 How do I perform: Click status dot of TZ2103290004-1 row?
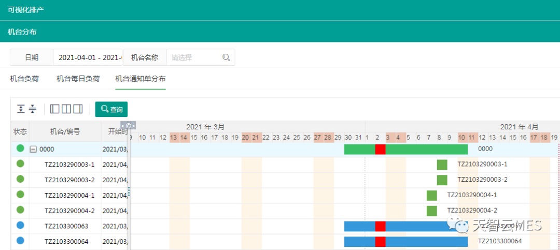coord(20,195)
